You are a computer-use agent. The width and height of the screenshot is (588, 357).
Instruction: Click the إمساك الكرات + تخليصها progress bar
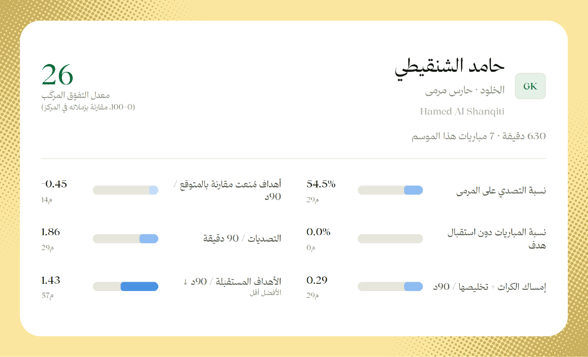(390, 287)
